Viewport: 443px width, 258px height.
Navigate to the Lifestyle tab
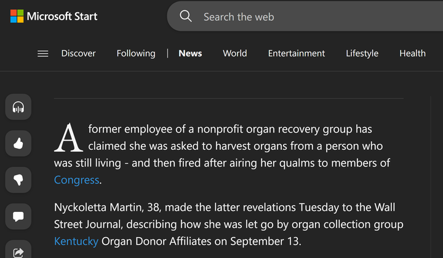point(362,53)
